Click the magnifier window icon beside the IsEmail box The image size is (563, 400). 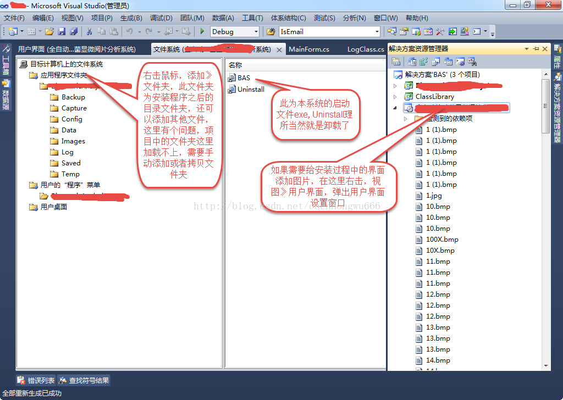pyautogui.click(x=391, y=31)
